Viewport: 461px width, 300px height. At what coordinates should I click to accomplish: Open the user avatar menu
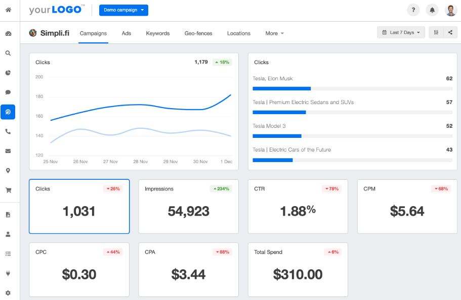coord(451,10)
